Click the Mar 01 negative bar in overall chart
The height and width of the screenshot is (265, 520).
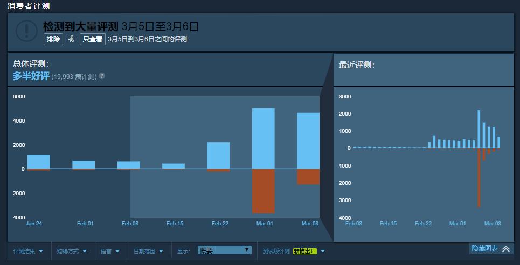tap(264, 191)
